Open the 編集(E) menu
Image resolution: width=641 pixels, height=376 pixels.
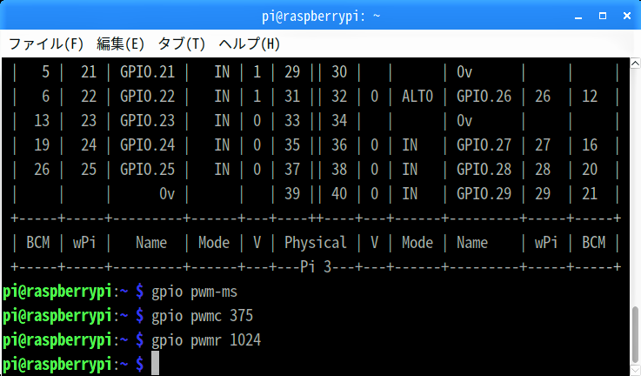(121, 44)
